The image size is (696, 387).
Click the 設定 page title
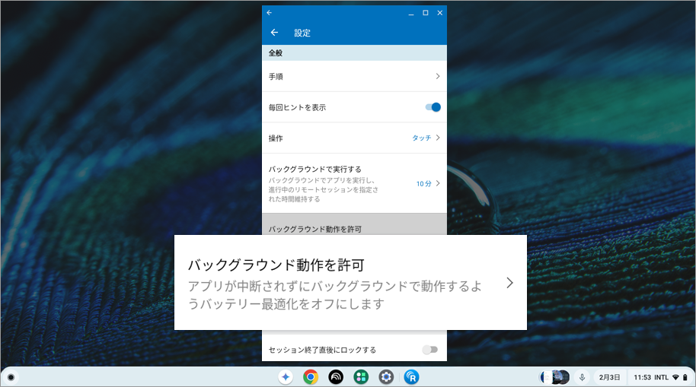click(x=302, y=33)
